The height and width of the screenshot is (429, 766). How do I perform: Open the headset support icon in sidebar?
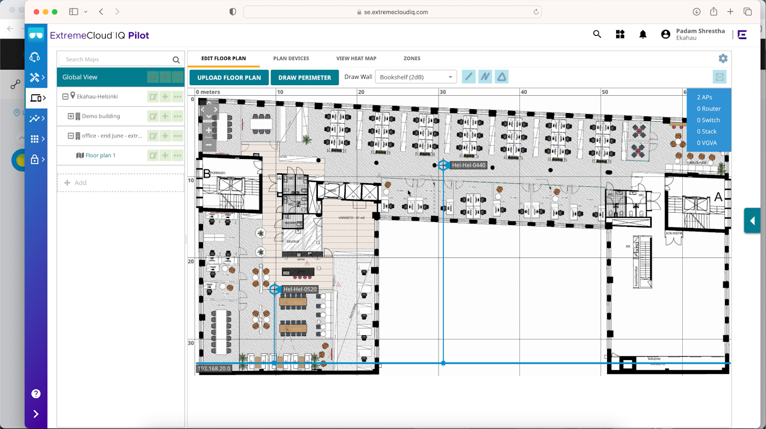35,57
